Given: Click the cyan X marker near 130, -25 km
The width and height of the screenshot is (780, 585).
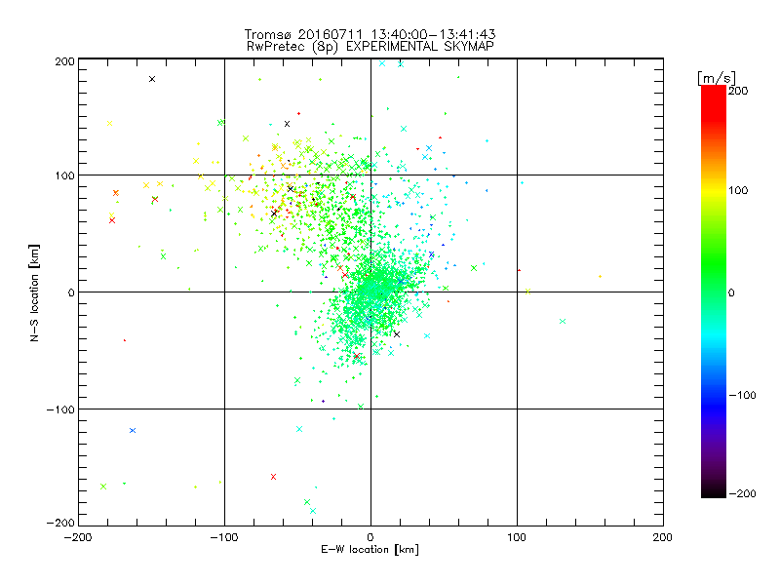Looking at the screenshot, I should click(x=563, y=322).
